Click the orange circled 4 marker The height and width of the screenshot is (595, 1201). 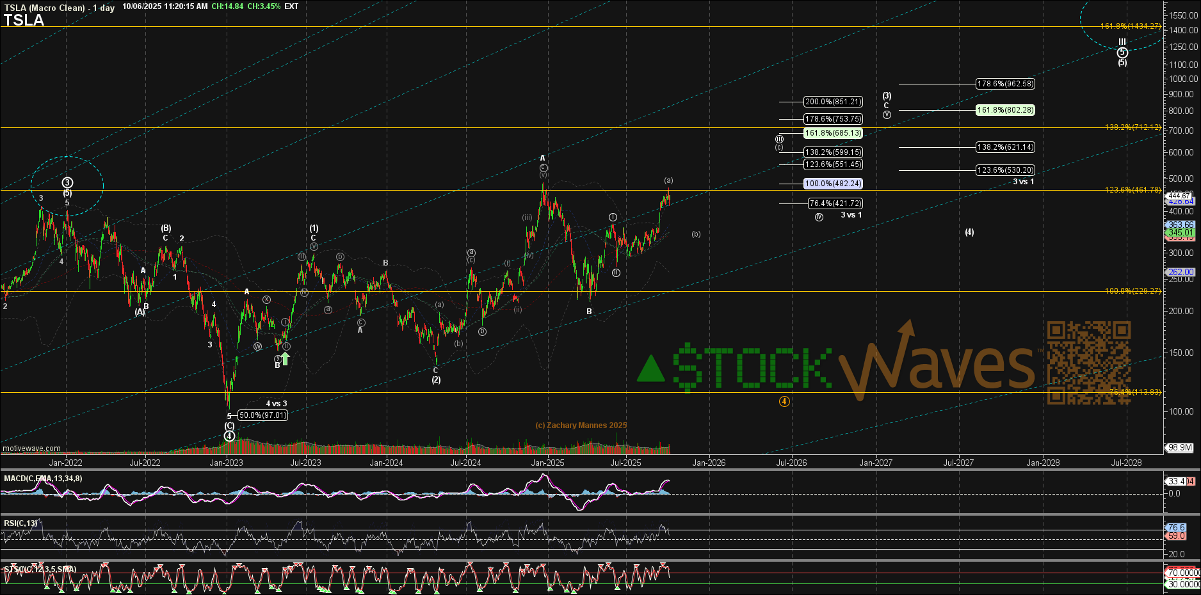click(784, 402)
